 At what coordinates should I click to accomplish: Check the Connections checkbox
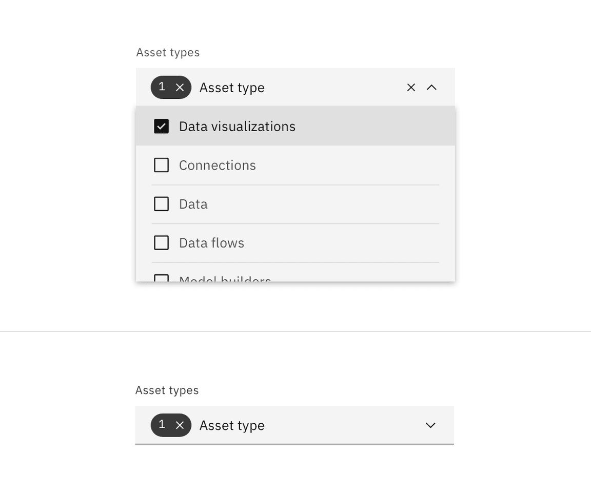click(161, 165)
